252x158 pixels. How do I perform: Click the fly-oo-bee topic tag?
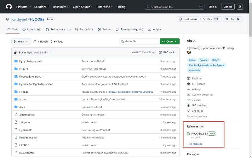tap(194, 70)
